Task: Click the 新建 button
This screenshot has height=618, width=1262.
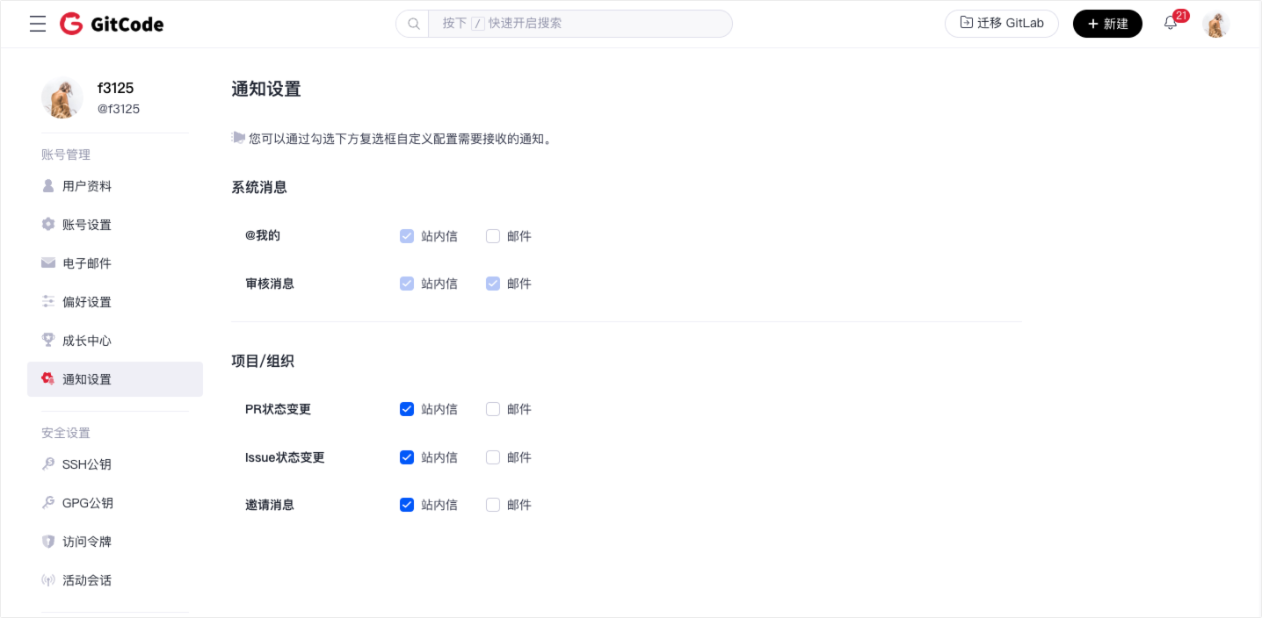Action: pos(1106,24)
